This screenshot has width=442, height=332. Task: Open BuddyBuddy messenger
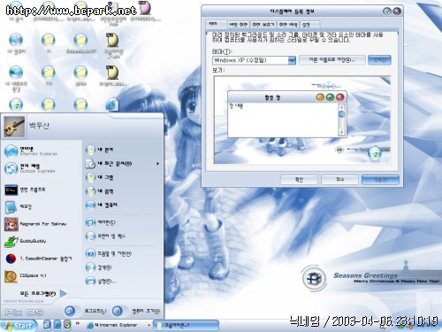[x=26, y=241]
